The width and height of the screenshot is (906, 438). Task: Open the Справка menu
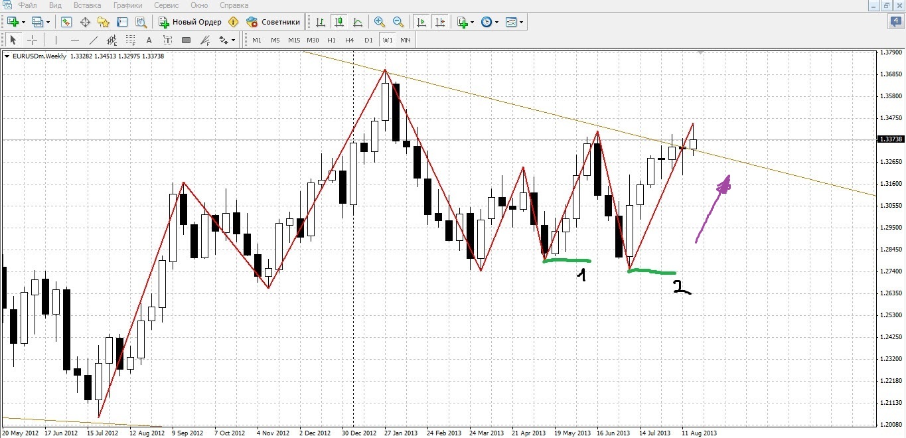click(x=234, y=5)
